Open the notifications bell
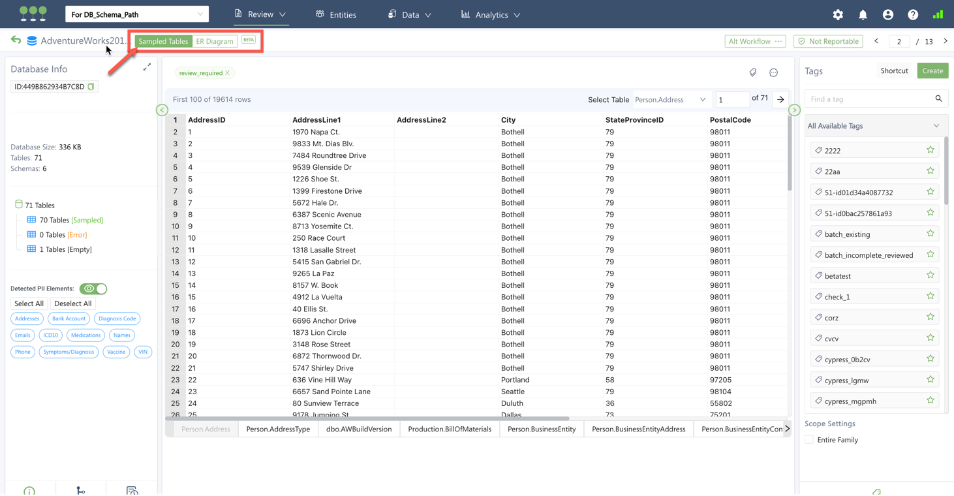The width and height of the screenshot is (954, 496). 863,14
